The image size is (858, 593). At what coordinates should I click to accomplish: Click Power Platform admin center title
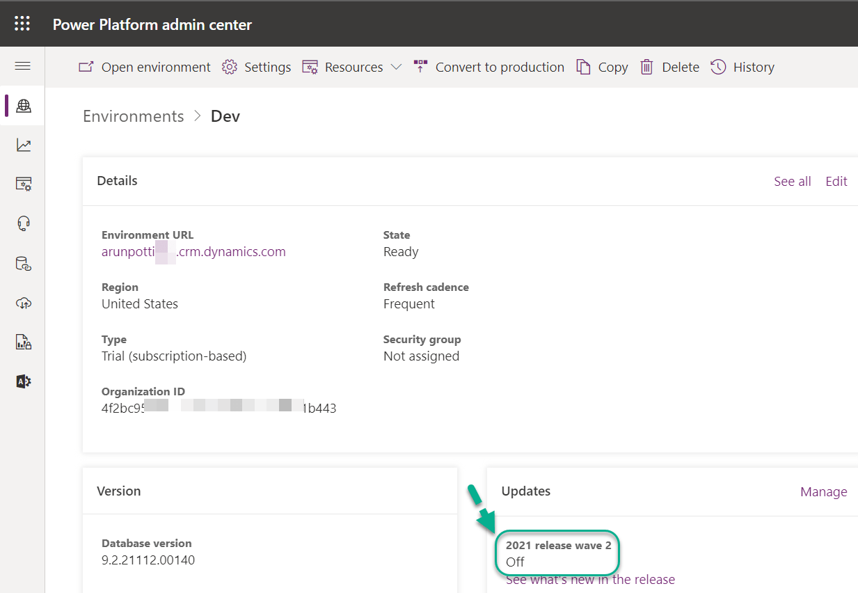[152, 24]
